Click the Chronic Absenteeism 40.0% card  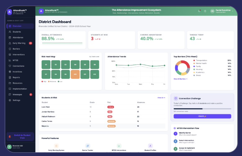click(x=161, y=40)
